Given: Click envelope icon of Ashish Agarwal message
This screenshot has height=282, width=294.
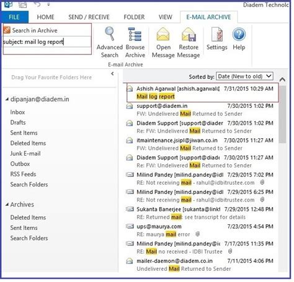Looking at the screenshot, I should point(130,89).
